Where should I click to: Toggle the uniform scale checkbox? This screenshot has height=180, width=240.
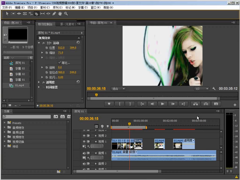[59, 62]
